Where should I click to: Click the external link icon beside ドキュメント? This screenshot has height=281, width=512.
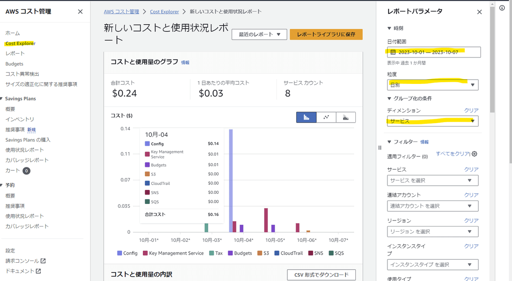(38, 271)
